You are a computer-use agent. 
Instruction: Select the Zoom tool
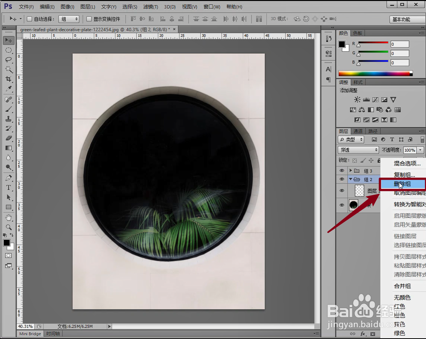pos(8,227)
